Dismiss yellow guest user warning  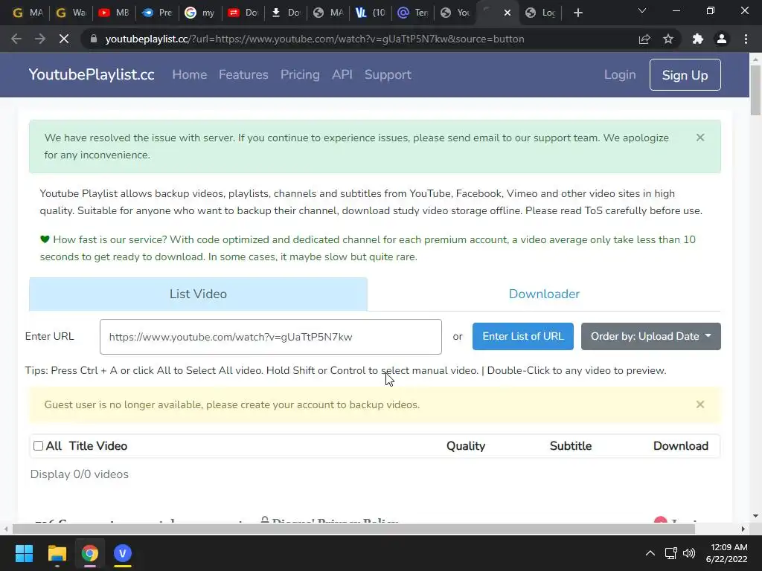[700, 404]
